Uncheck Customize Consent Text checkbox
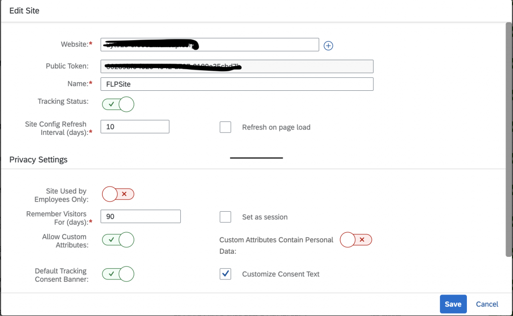Image resolution: width=513 pixels, height=316 pixels. coord(225,274)
